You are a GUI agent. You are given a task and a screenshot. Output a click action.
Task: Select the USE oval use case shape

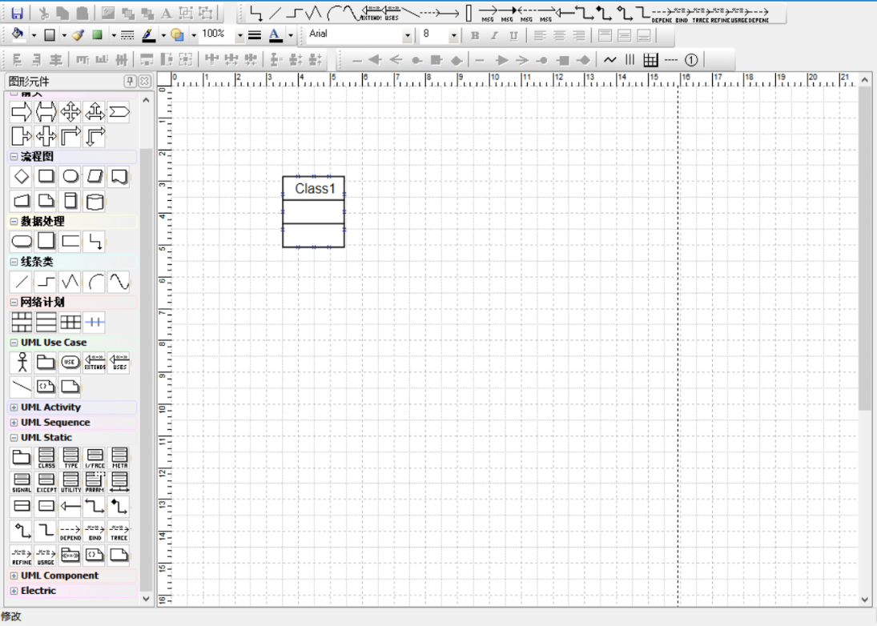point(70,363)
